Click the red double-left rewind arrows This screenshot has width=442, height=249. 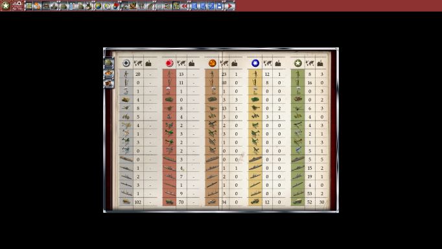point(184,6)
